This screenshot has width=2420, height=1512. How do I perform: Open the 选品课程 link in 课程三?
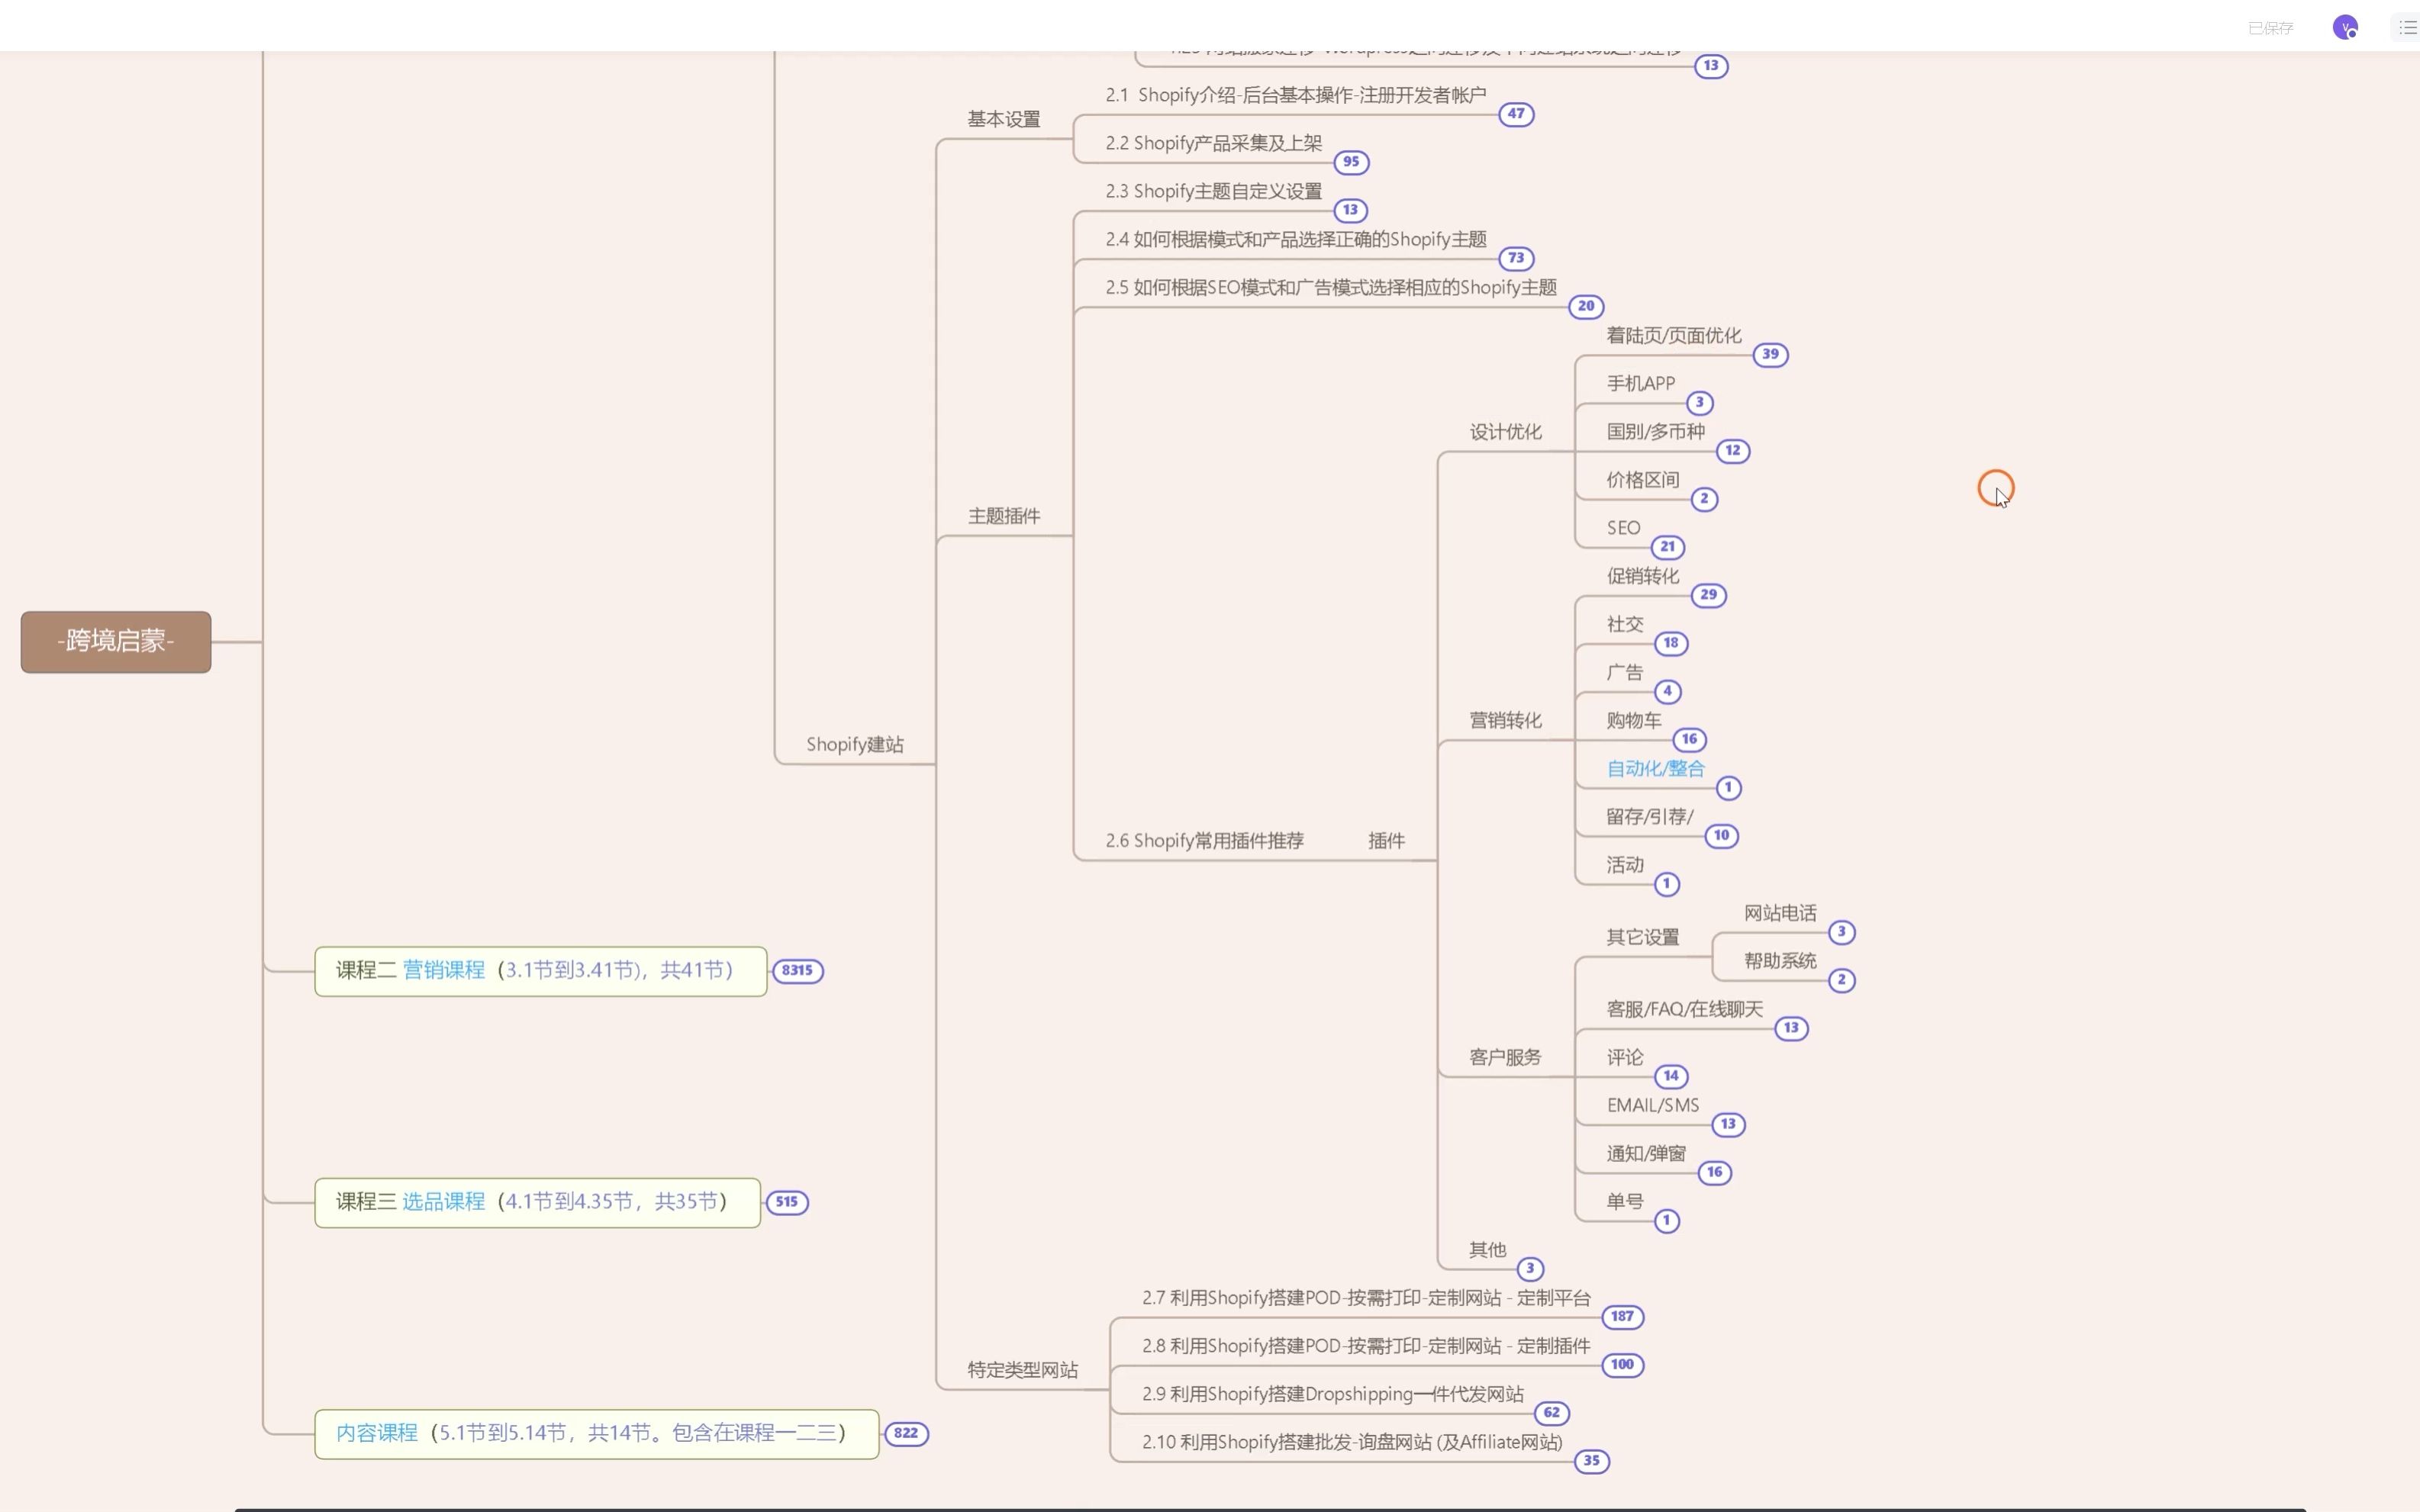(x=443, y=1201)
